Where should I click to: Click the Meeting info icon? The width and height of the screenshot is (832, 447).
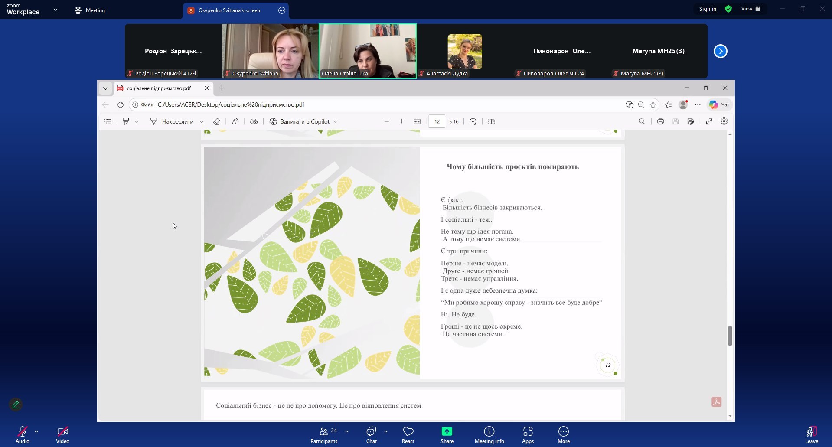click(489, 435)
